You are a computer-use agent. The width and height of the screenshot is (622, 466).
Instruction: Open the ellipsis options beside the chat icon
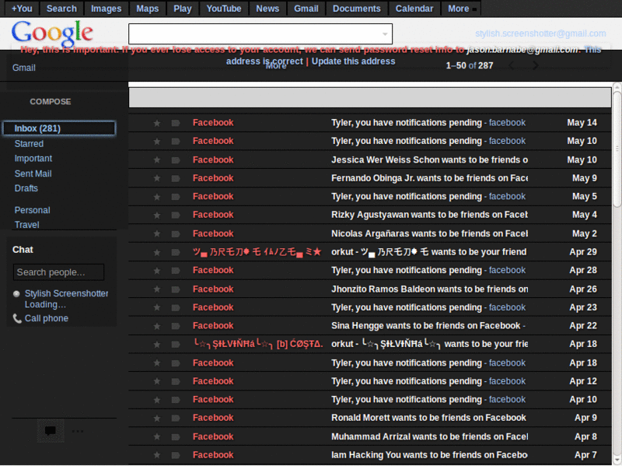coord(78,431)
